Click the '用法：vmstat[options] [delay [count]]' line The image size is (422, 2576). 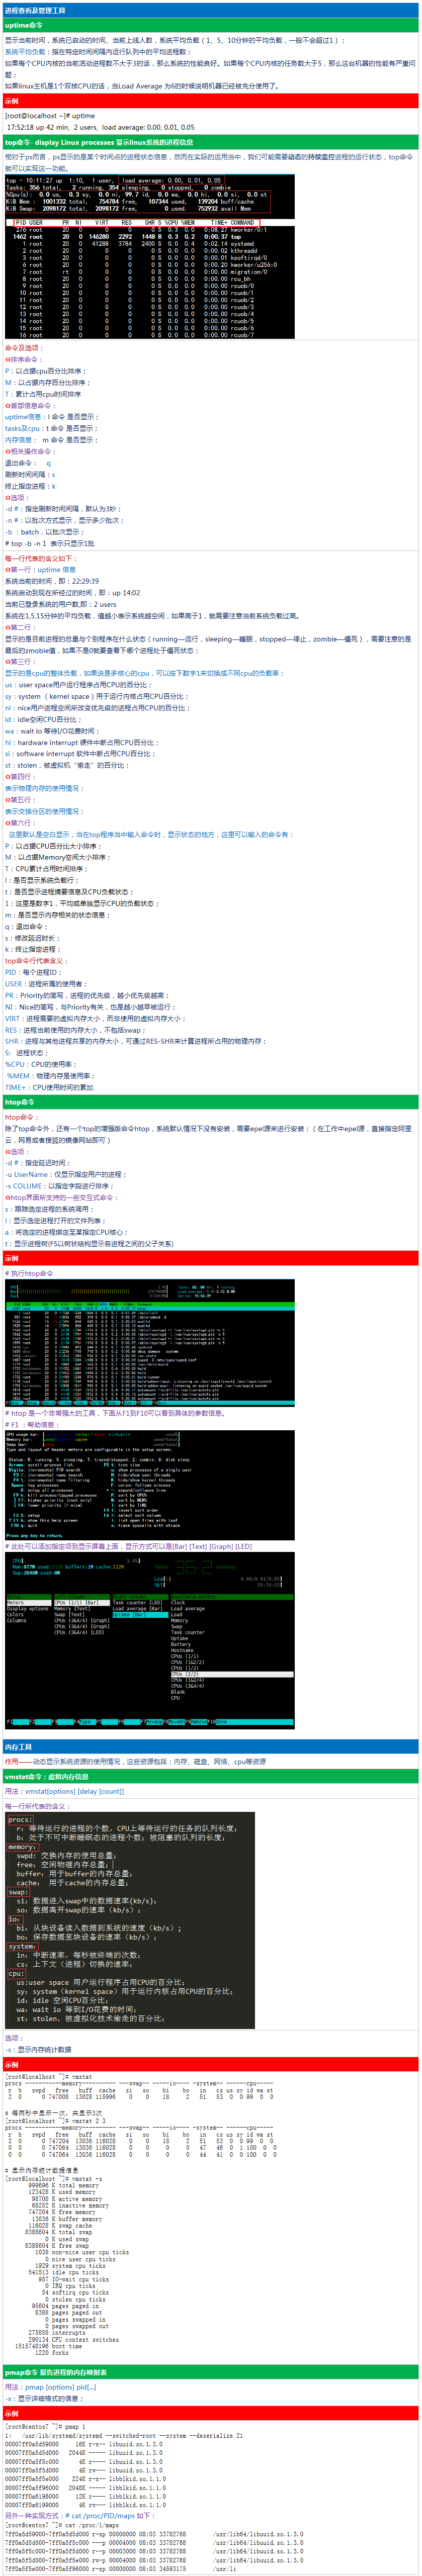pyautogui.click(x=65, y=1791)
